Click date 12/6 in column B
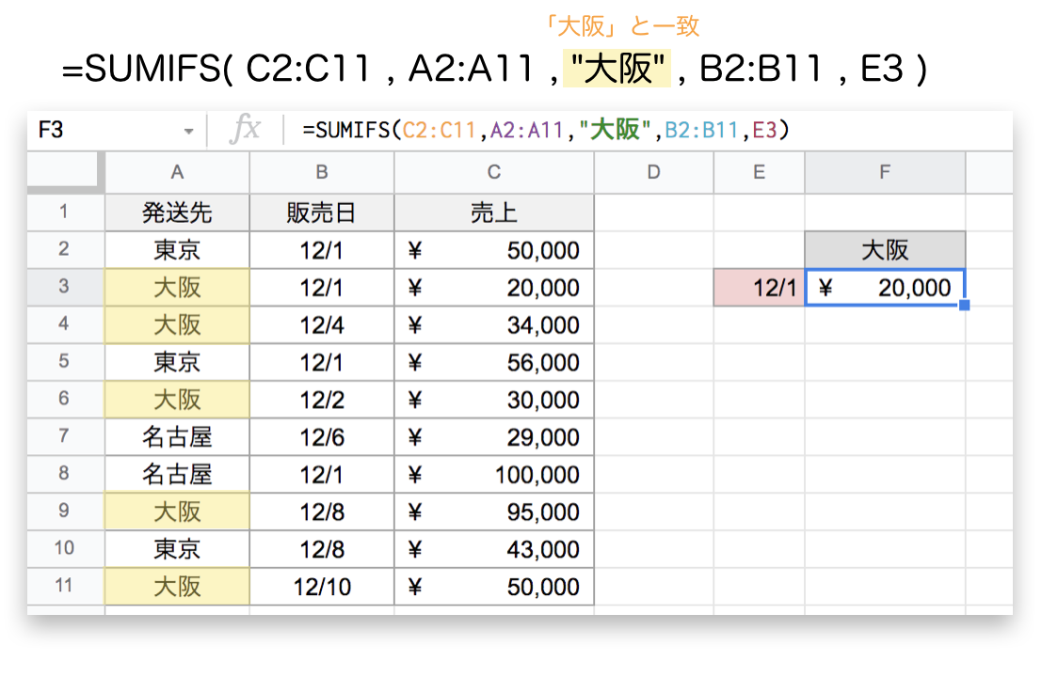 (322, 437)
